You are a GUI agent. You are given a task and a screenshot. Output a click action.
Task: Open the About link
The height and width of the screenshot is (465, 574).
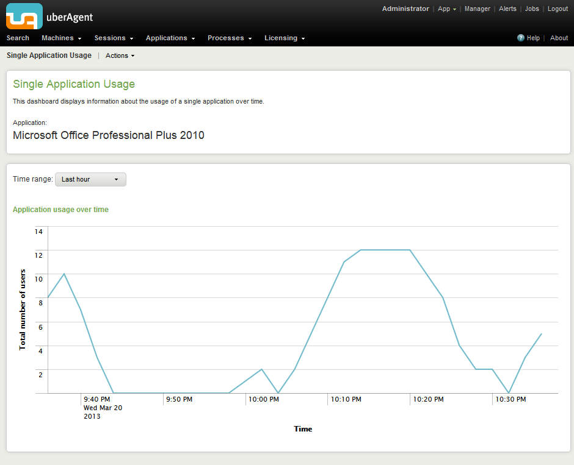click(x=559, y=38)
